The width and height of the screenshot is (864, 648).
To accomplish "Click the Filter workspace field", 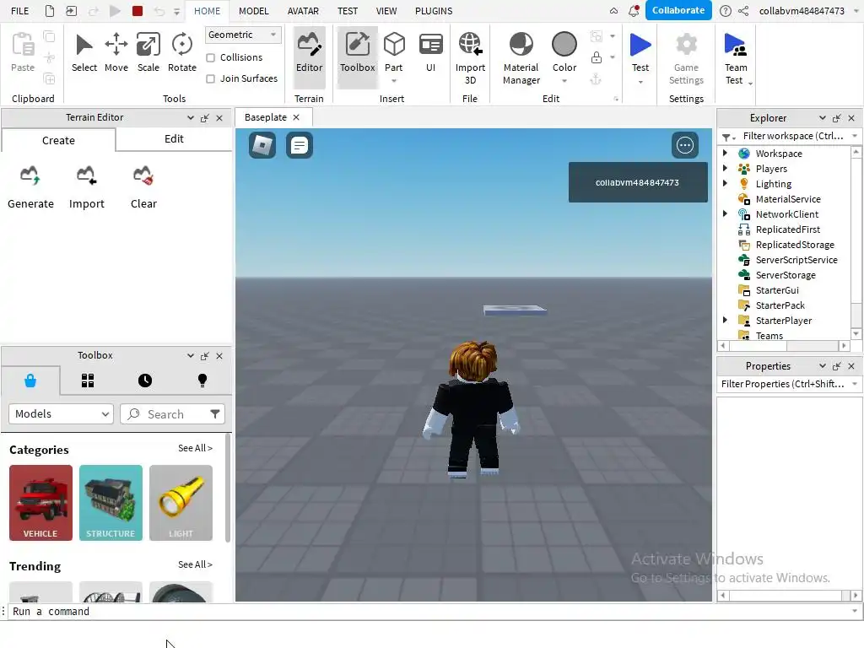I will (791, 136).
